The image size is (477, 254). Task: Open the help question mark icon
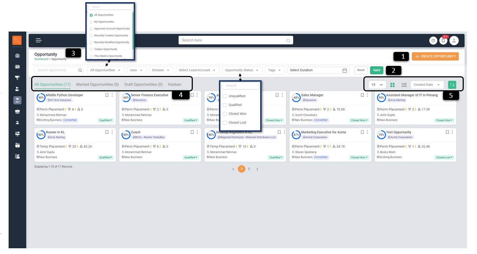pos(433,41)
